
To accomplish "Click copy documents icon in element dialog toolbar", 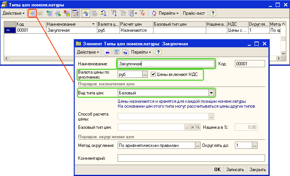I will click(x=126, y=52).
